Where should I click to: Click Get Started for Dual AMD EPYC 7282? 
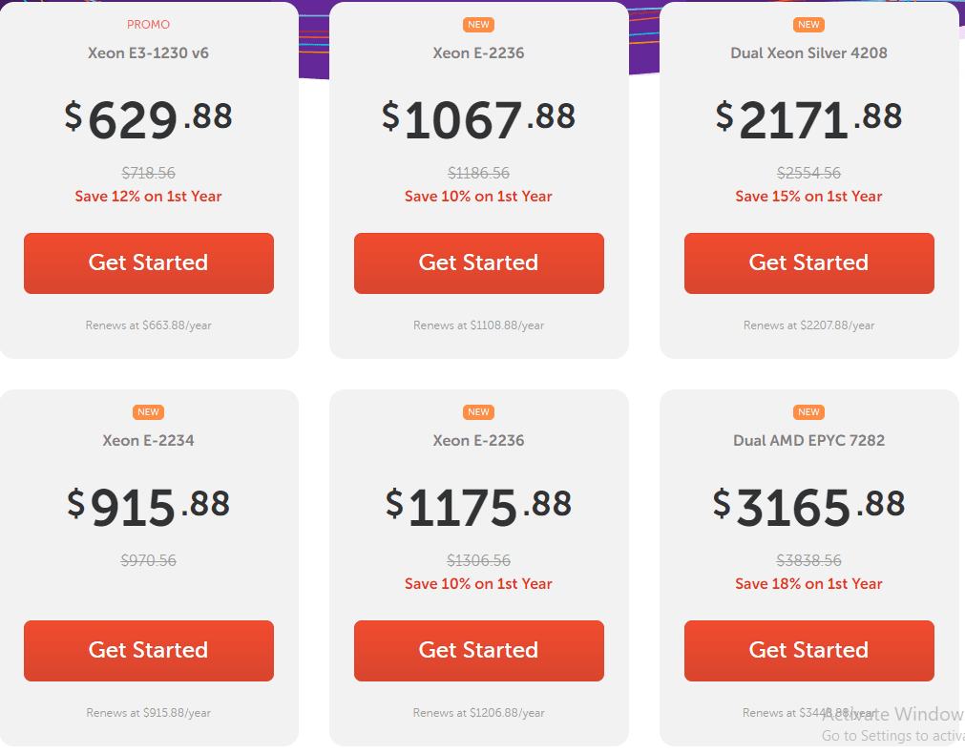click(809, 651)
